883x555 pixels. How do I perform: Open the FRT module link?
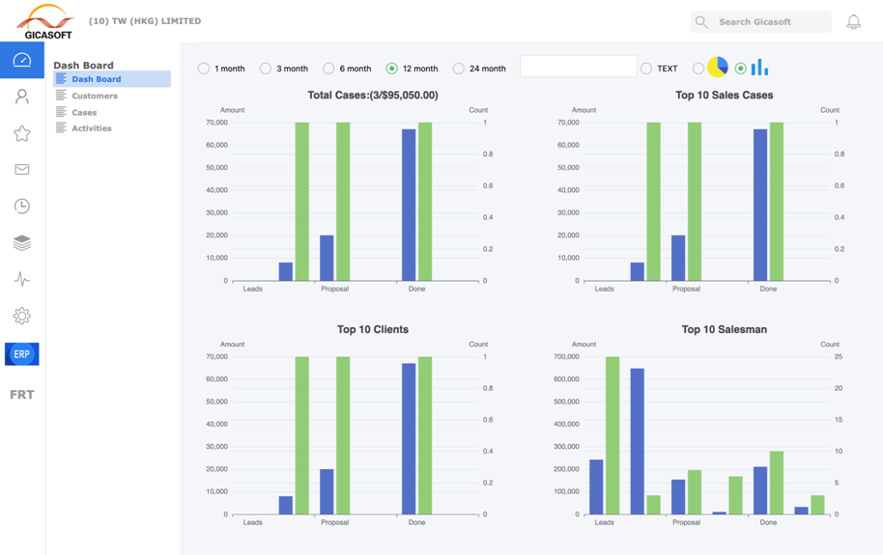tap(22, 395)
